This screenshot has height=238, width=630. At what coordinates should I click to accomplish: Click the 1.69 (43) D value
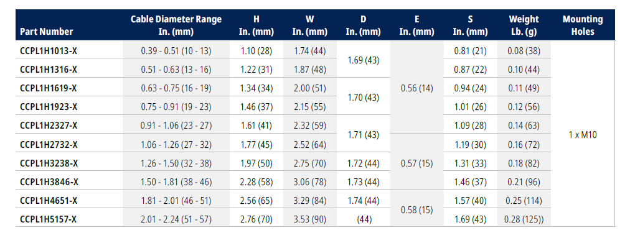coord(363,60)
